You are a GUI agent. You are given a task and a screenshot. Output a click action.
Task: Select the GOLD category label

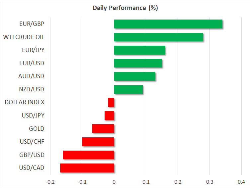tap(37, 128)
